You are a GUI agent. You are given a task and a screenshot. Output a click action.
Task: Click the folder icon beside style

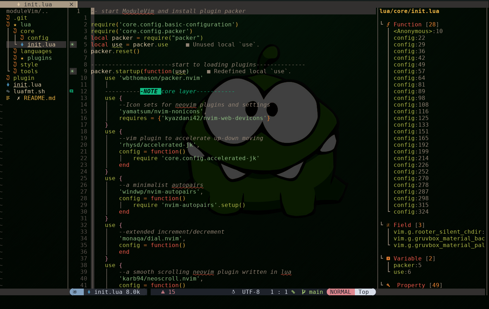(x=15, y=65)
